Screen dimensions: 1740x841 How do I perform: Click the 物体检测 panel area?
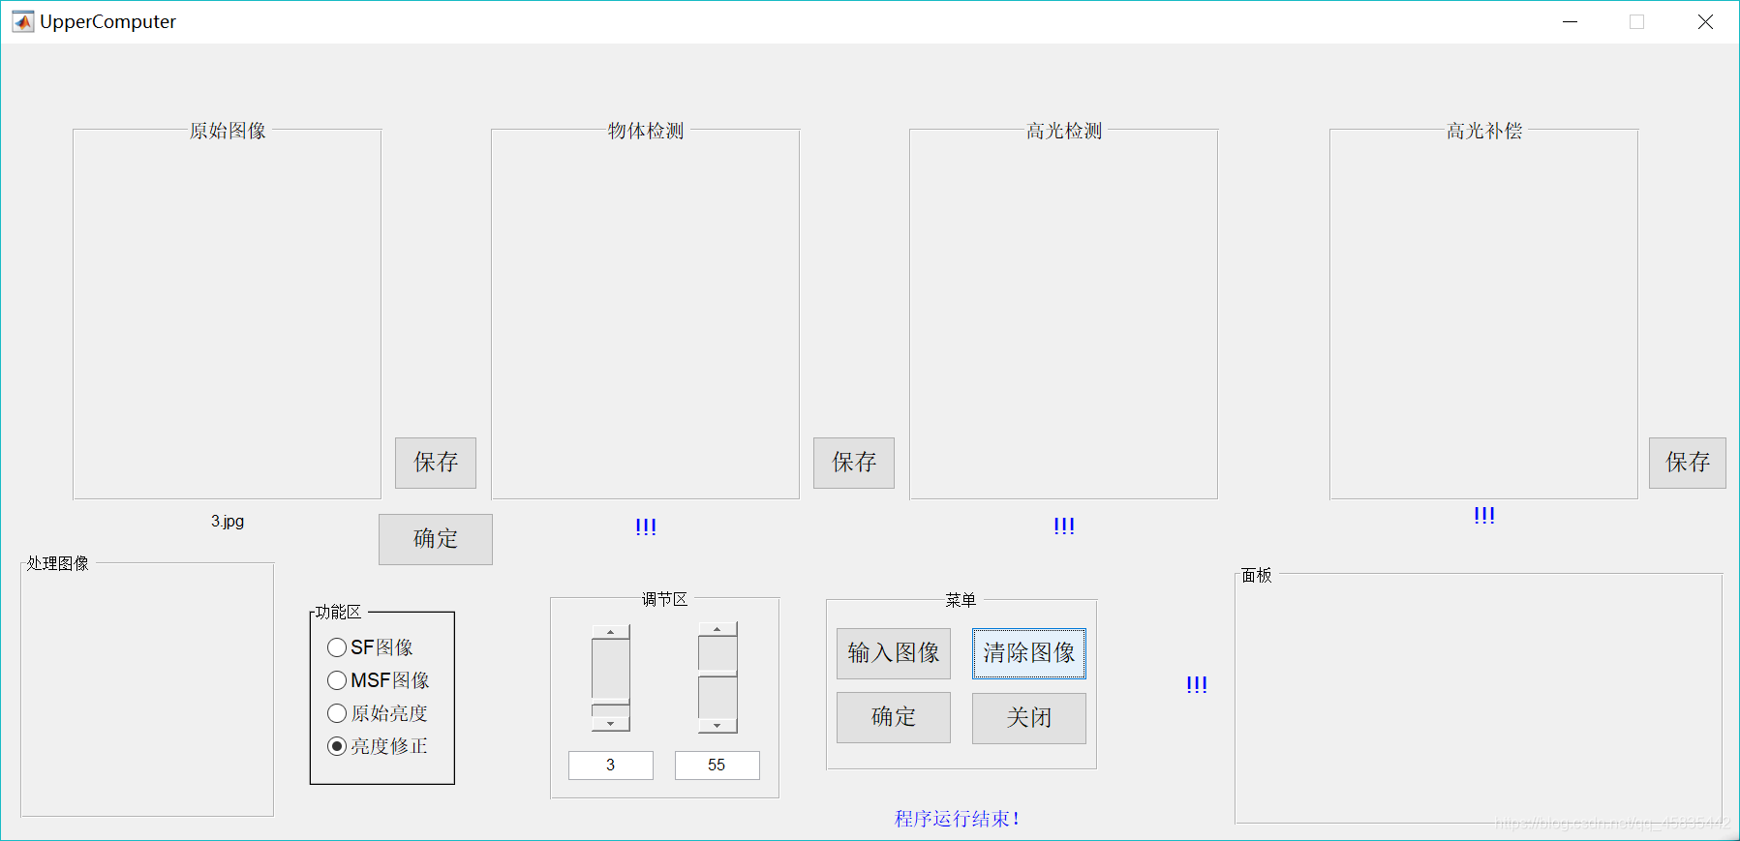pyautogui.click(x=646, y=315)
